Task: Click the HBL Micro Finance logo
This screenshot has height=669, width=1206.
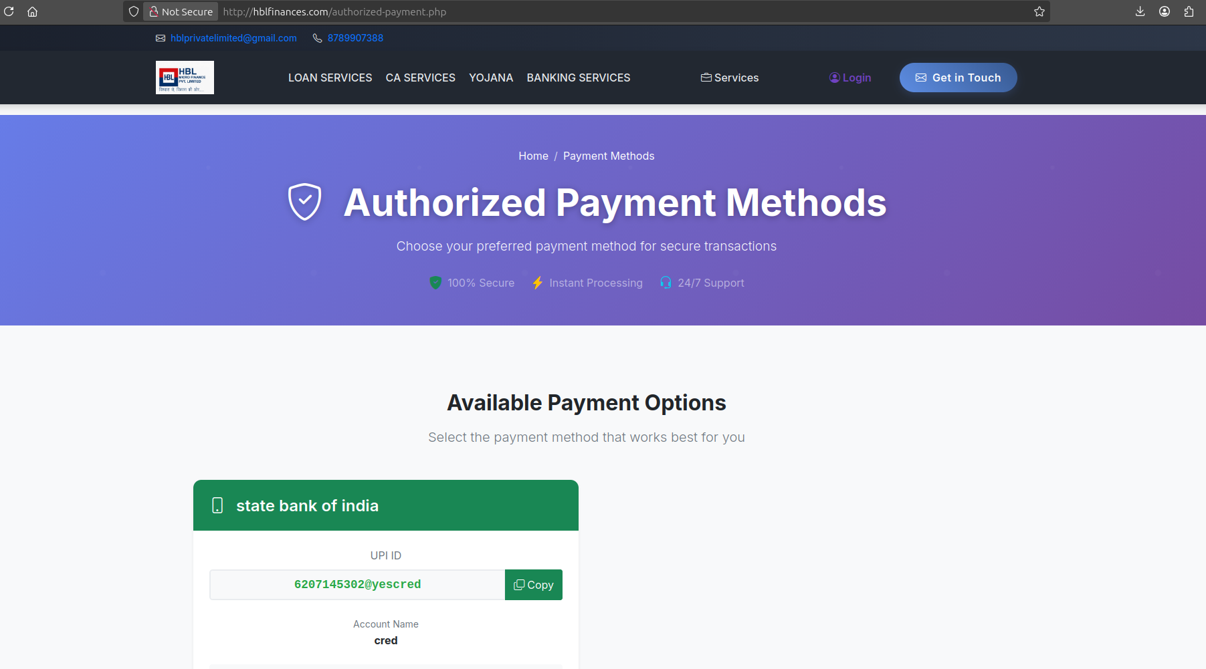Action: click(x=185, y=78)
